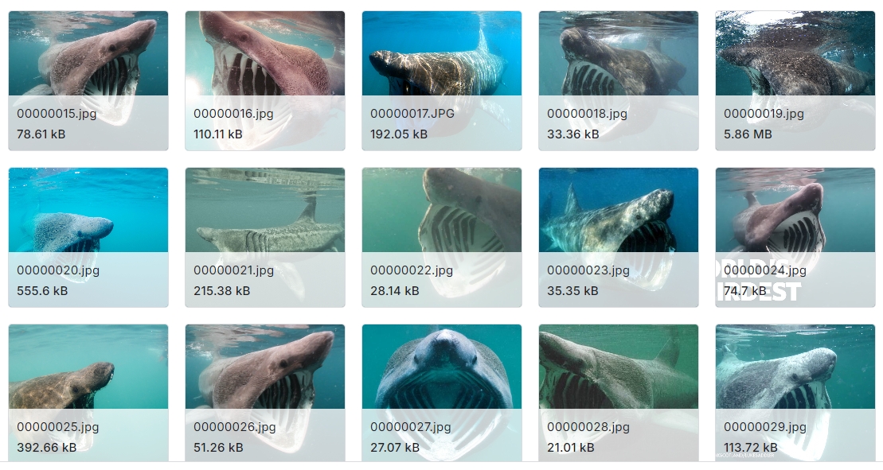The width and height of the screenshot is (883, 470).
Task: Open the 00000021.jpg side-view shark image
Action: tap(265, 237)
